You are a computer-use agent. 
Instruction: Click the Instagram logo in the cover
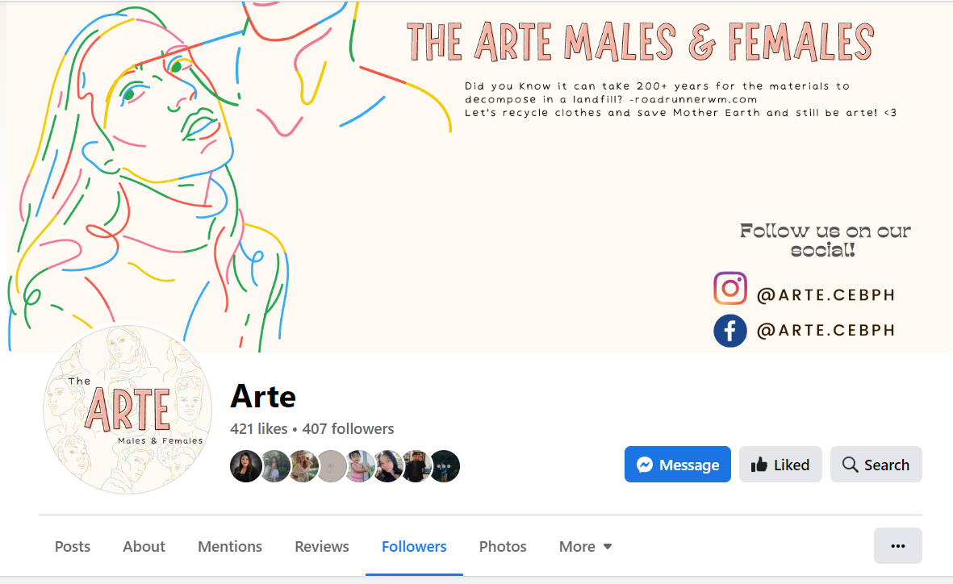pyautogui.click(x=729, y=288)
